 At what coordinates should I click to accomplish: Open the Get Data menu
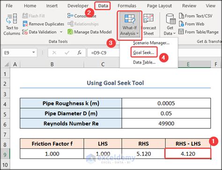[x=170, y=24]
